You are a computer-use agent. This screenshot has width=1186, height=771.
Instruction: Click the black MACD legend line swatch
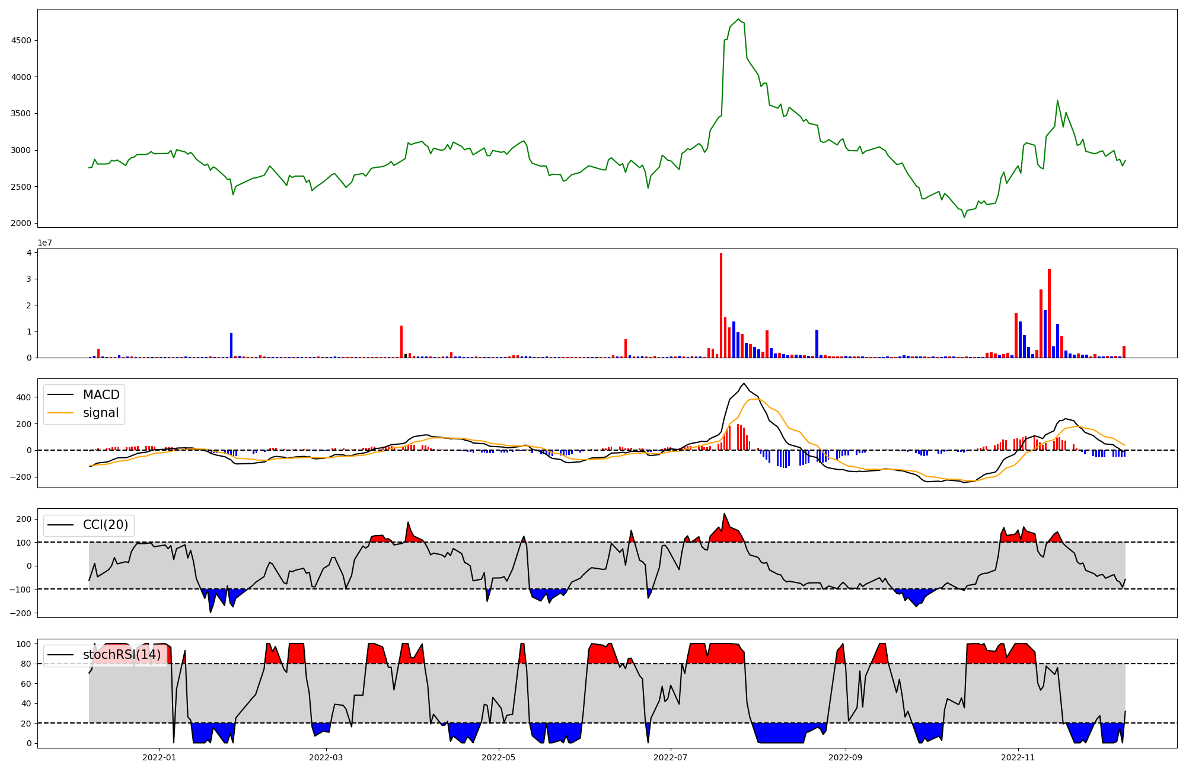pyautogui.click(x=61, y=395)
